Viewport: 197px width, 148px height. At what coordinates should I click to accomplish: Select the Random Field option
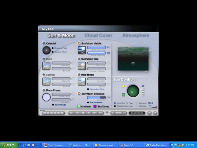59,48
